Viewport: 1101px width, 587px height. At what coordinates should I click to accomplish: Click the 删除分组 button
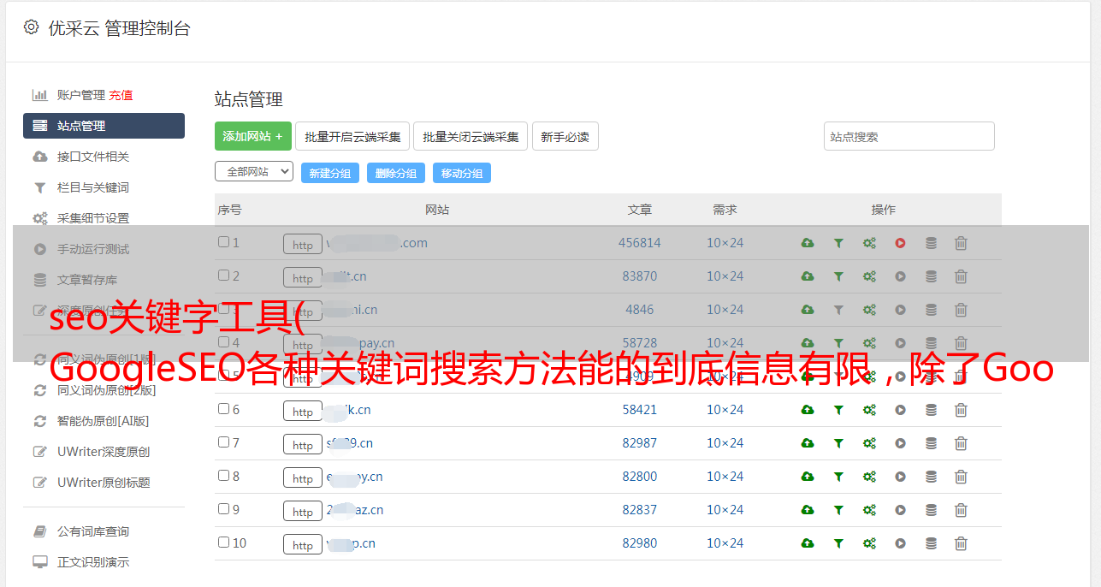coord(396,173)
